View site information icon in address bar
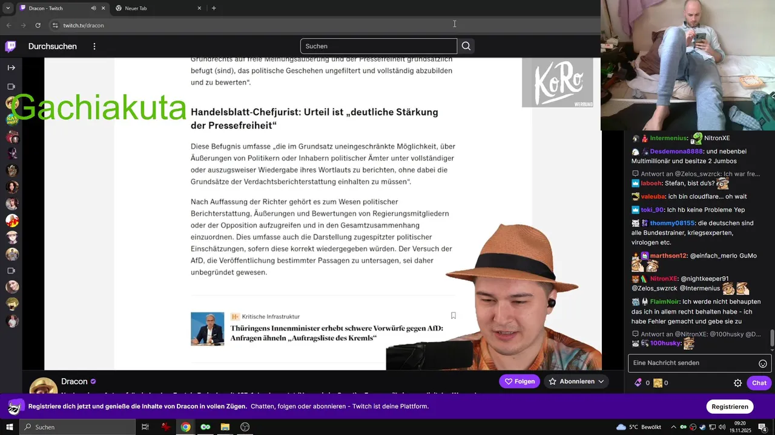Image resolution: width=775 pixels, height=435 pixels. click(x=55, y=25)
